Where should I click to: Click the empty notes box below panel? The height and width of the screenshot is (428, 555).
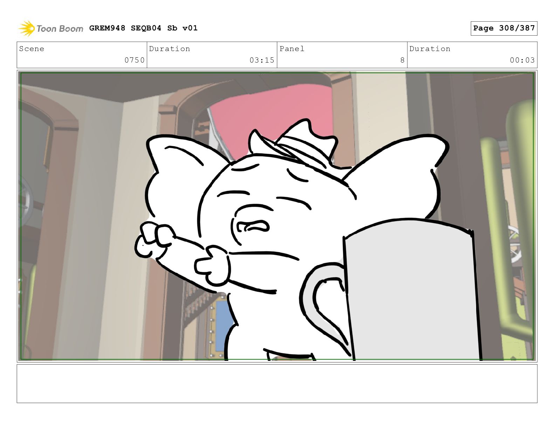click(x=277, y=384)
